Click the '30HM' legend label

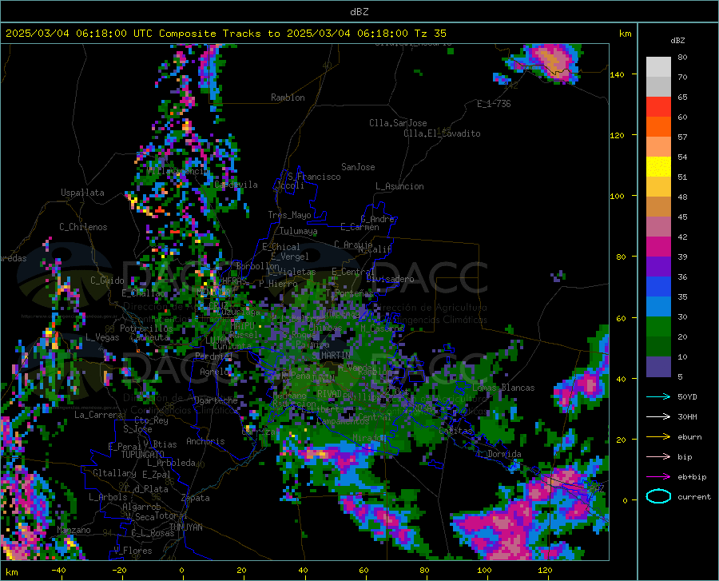(x=687, y=417)
